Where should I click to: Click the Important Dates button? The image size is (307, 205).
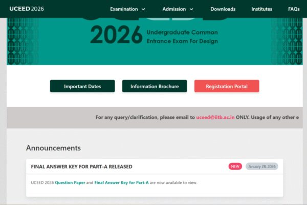coord(82,86)
